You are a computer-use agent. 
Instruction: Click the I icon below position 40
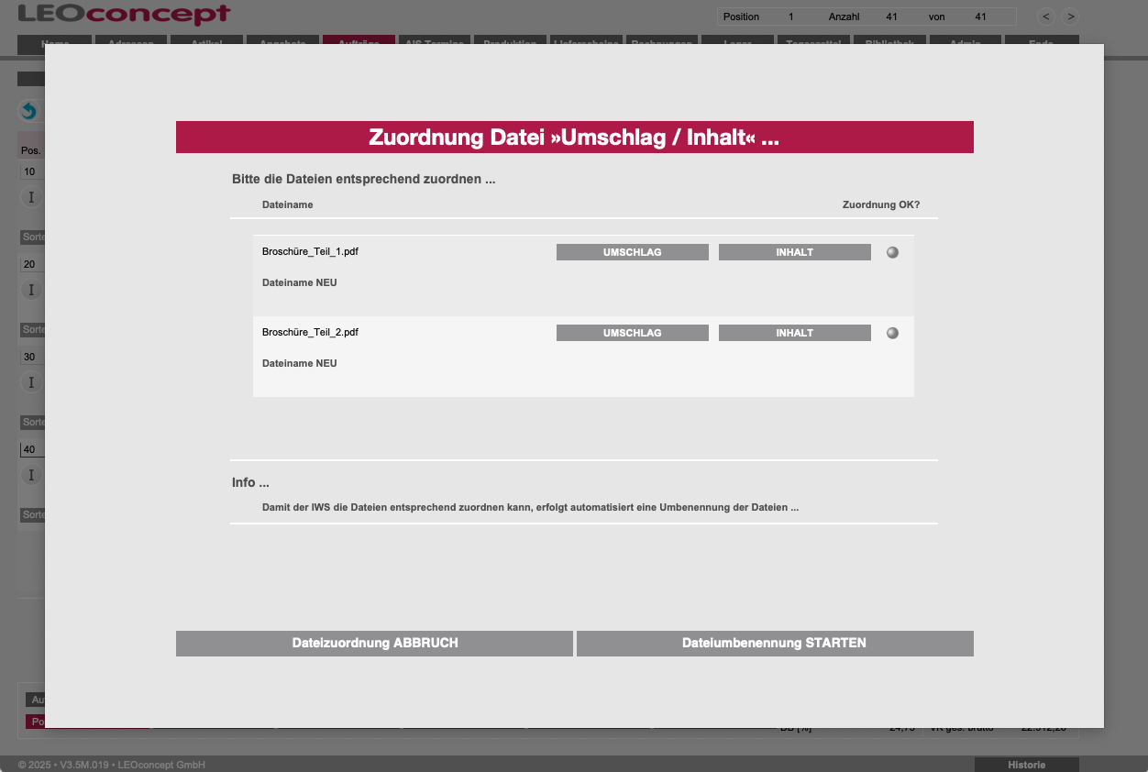click(x=31, y=475)
